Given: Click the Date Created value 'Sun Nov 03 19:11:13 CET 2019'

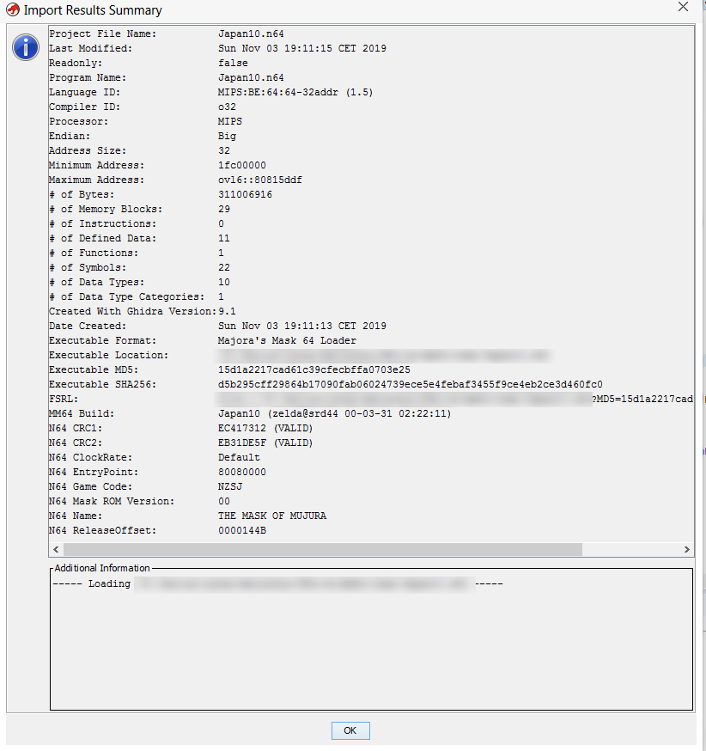Looking at the screenshot, I should pos(302,327).
